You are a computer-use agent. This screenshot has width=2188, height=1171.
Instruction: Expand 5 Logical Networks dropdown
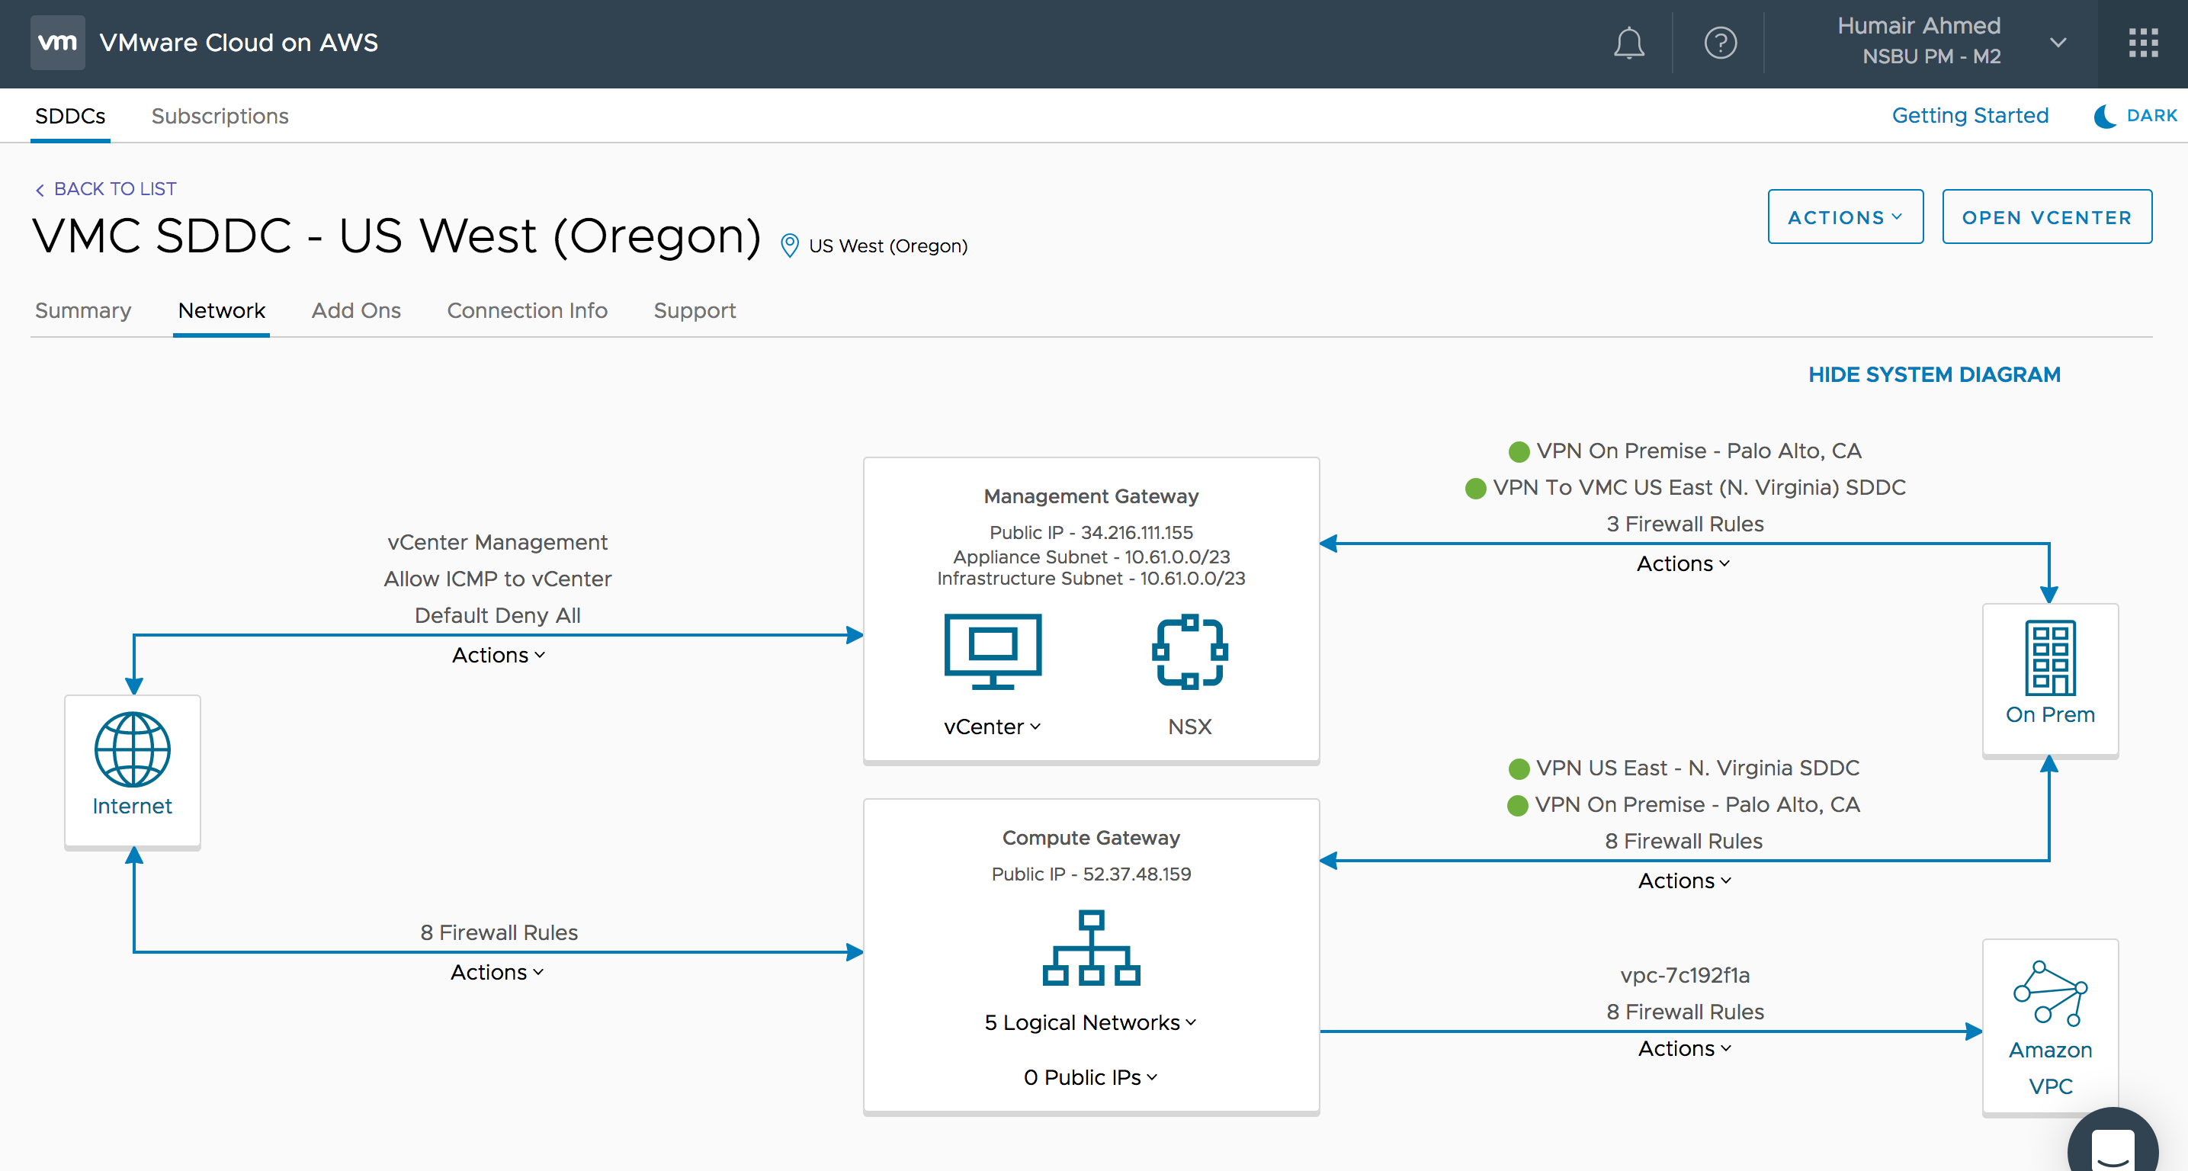pyautogui.click(x=1091, y=1022)
